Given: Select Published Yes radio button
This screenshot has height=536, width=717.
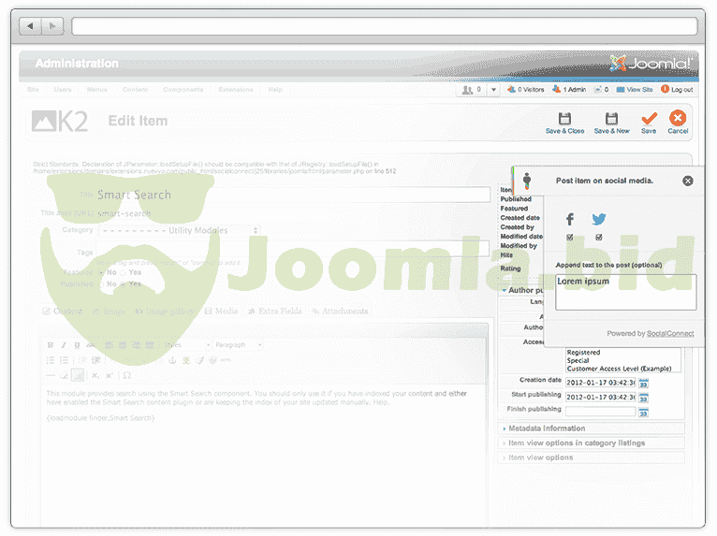Looking at the screenshot, I should click(123, 284).
